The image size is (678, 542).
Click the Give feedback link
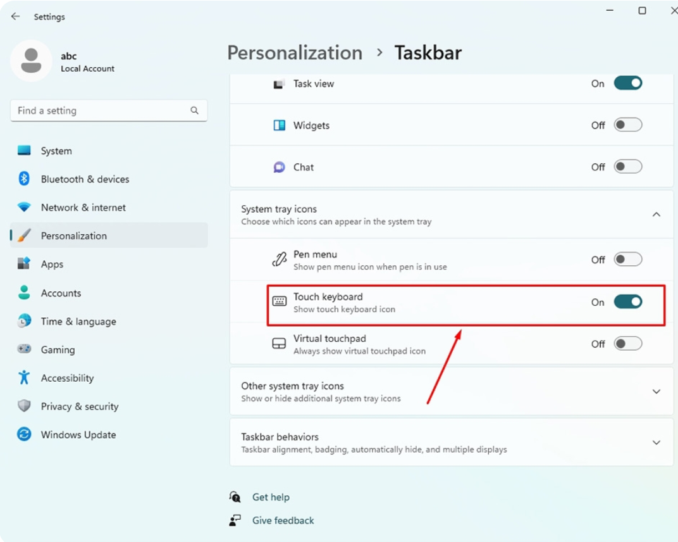(283, 520)
